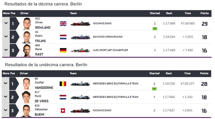215x119 pixels.
Task: Click the German flag next to René Rast
Action: click(63, 50)
